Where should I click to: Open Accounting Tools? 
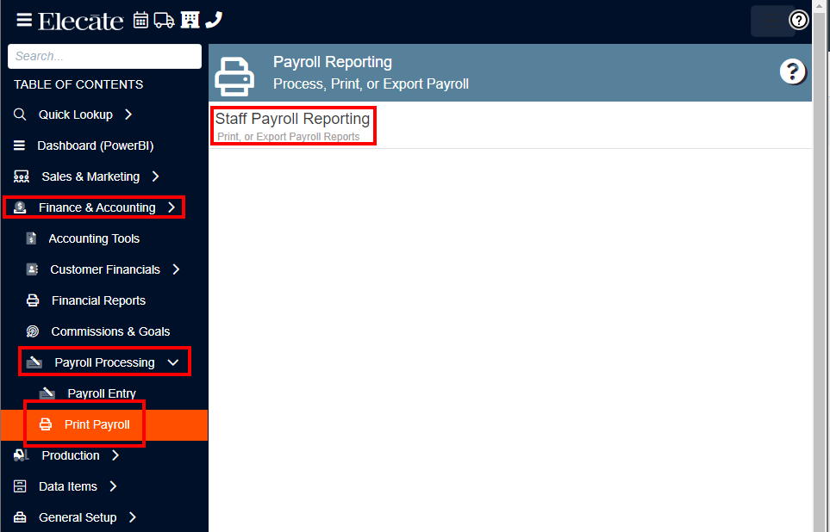pyautogui.click(x=94, y=238)
